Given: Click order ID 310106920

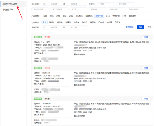Looking at the screenshot, I should tap(46, 104).
